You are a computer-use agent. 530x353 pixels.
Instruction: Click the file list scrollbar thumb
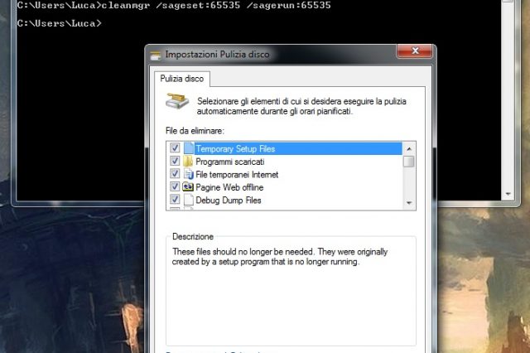coord(409,162)
